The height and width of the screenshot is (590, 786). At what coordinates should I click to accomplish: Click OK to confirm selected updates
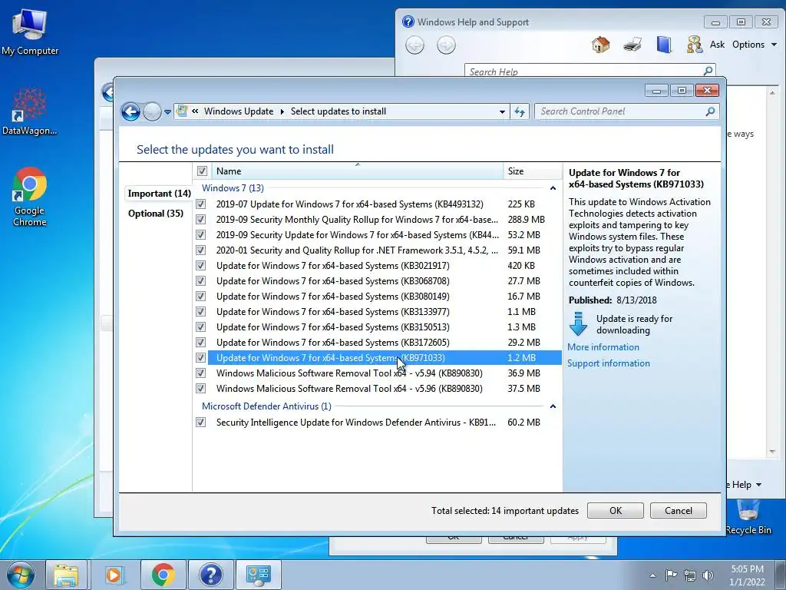point(615,511)
